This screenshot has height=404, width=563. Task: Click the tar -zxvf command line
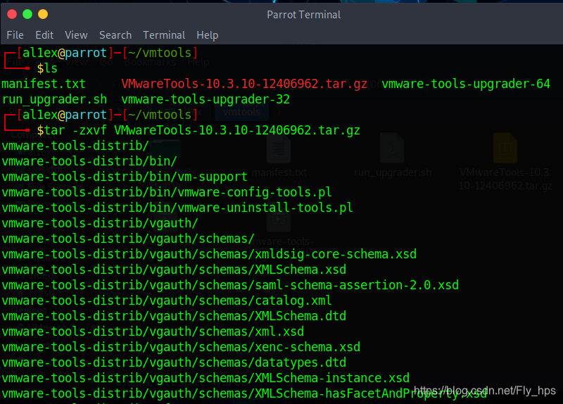(x=198, y=130)
